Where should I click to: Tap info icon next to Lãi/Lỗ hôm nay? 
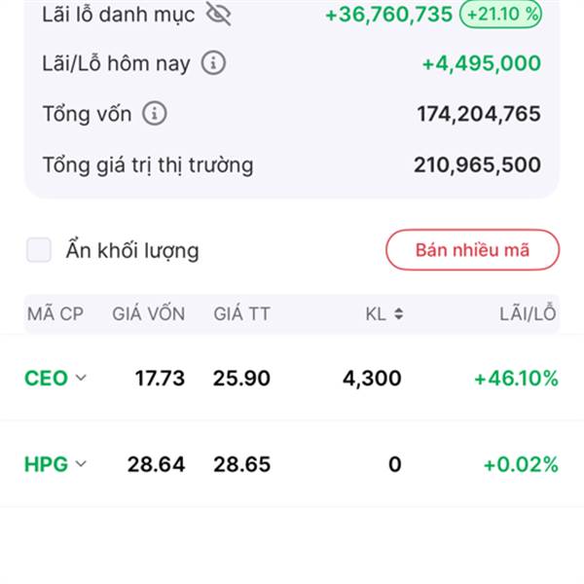(213, 63)
